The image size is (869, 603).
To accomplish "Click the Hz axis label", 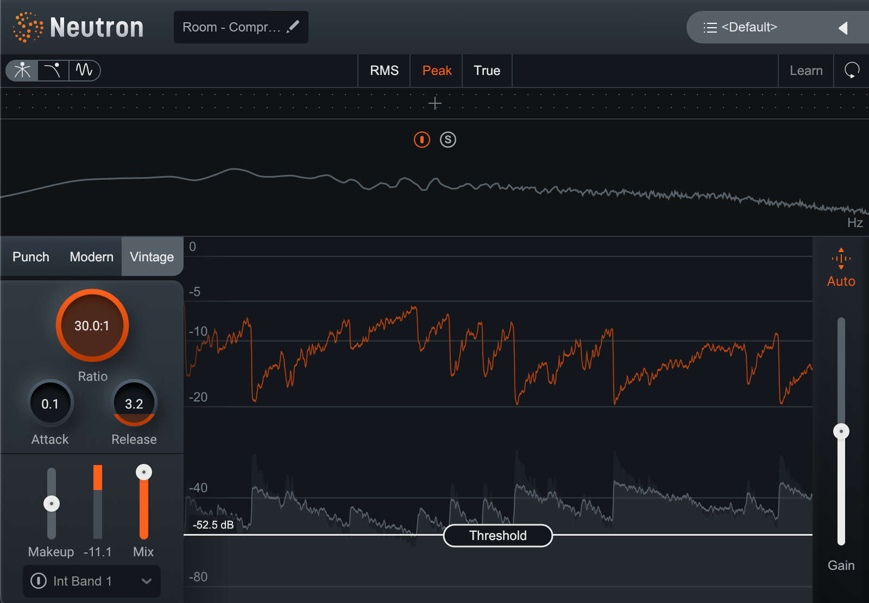I will tap(855, 223).
